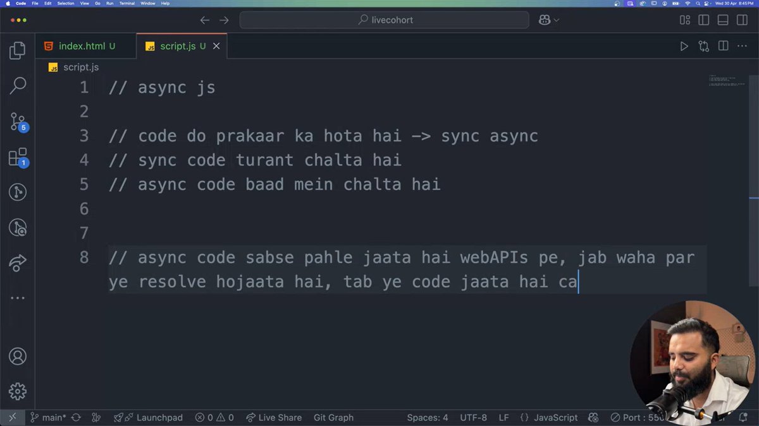The height and width of the screenshot is (426, 759).
Task: Search the livecohort command center
Action: click(x=384, y=20)
